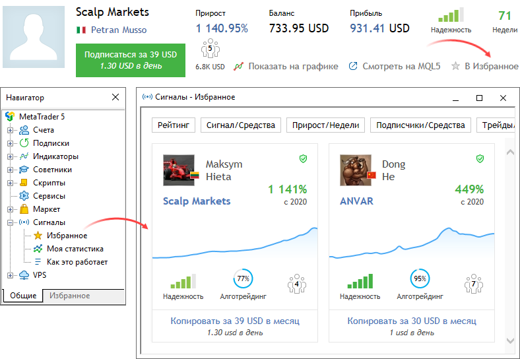Sort signals by Прирост/Недели
This screenshot has height=359, width=520.
click(x=326, y=125)
